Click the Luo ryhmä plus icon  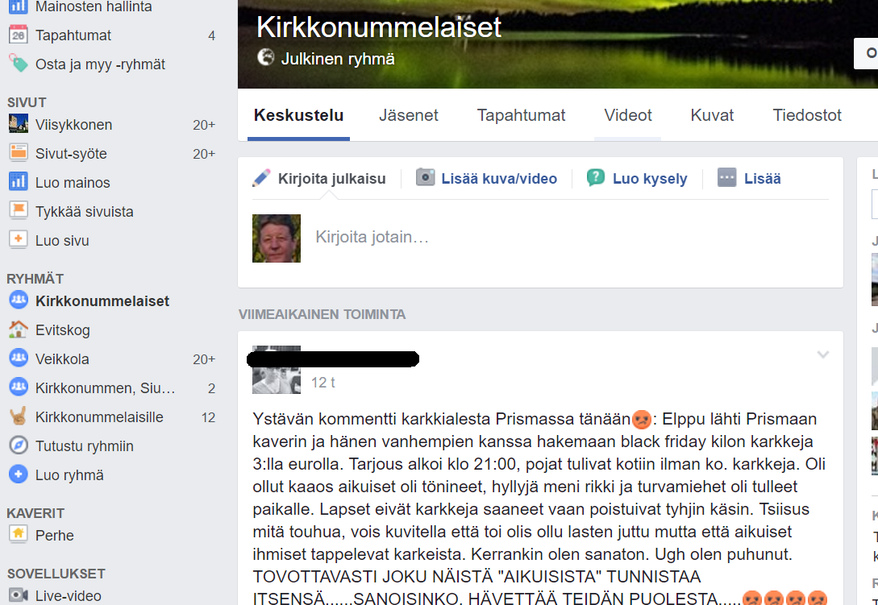pyautogui.click(x=18, y=474)
